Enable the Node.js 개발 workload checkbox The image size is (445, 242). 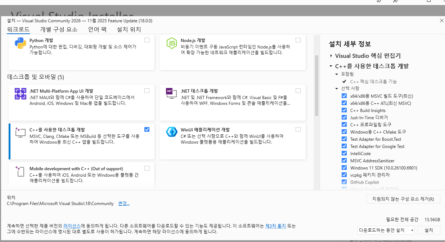tap(298, 40)
